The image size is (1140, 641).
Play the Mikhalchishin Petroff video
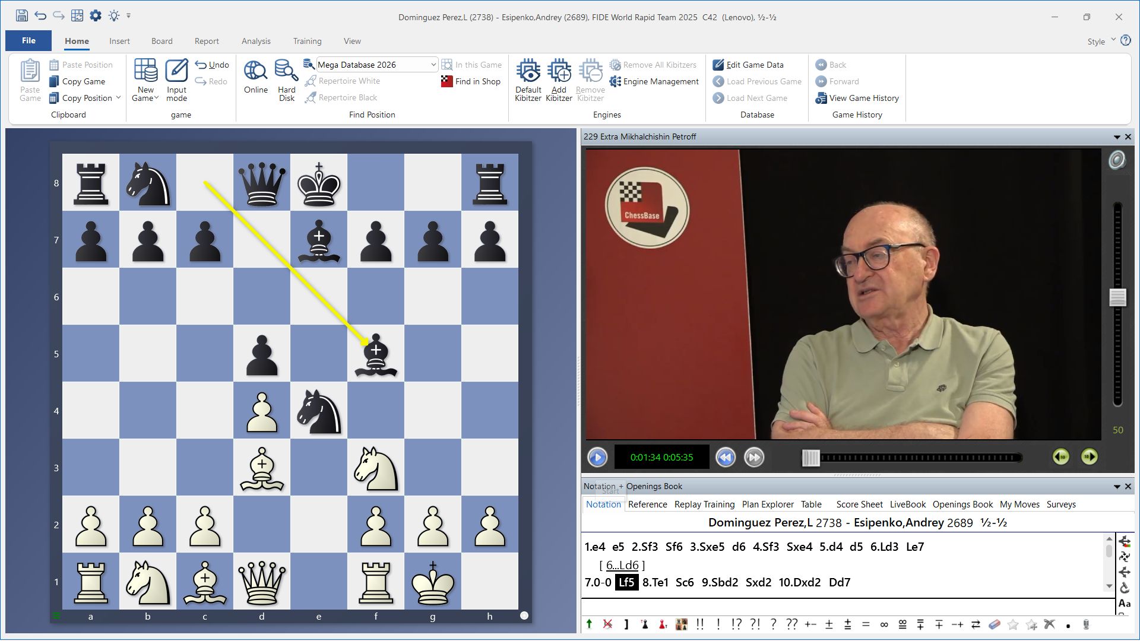click(x=597, y=457)
